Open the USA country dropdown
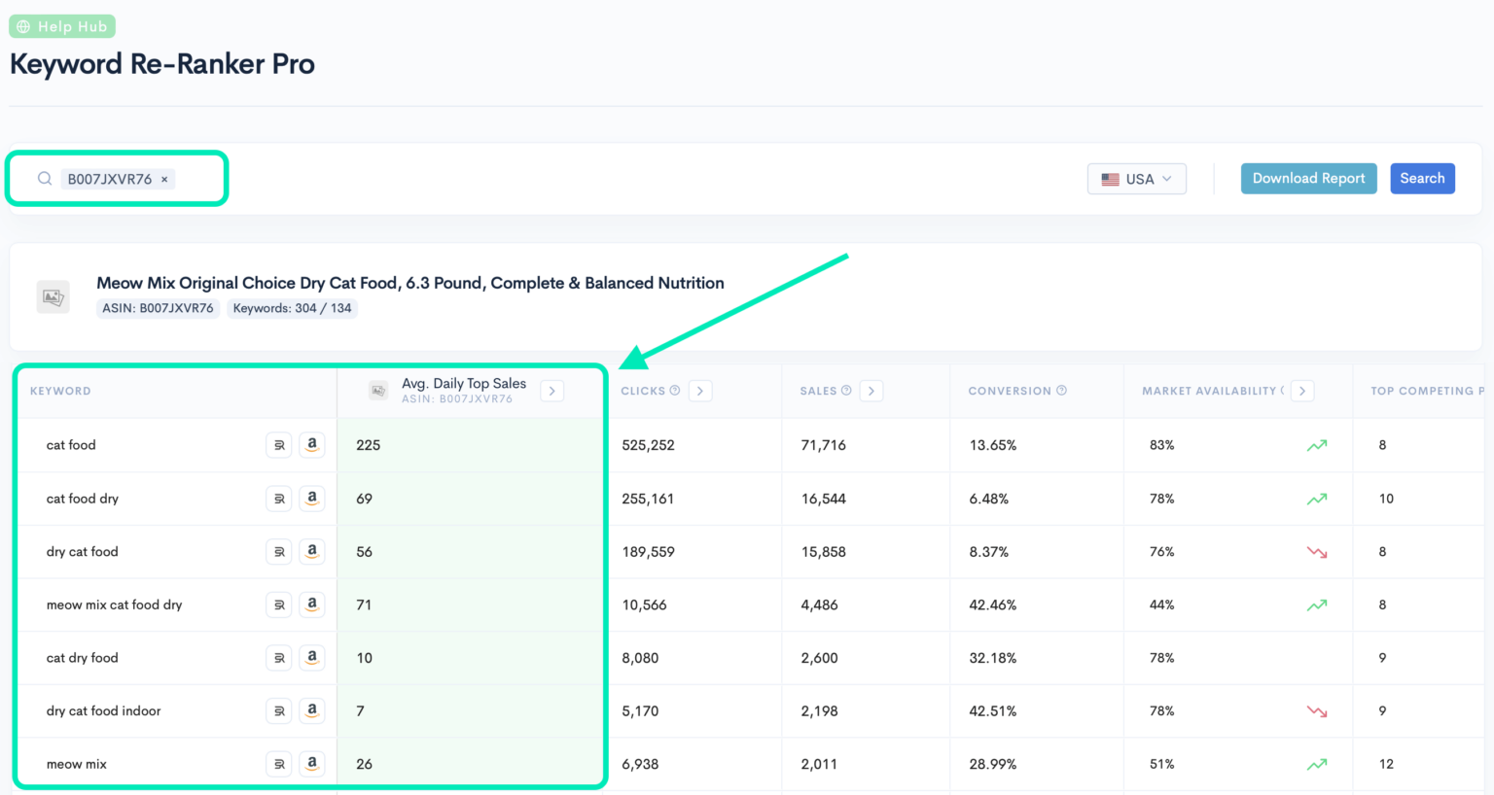 point(1136,178)
